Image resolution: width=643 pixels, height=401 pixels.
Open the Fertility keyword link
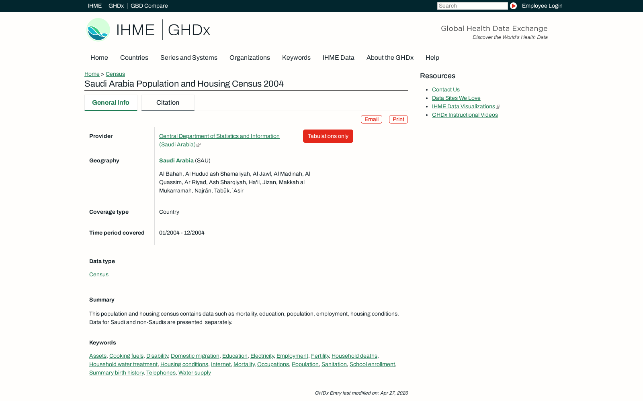(320, 356)
